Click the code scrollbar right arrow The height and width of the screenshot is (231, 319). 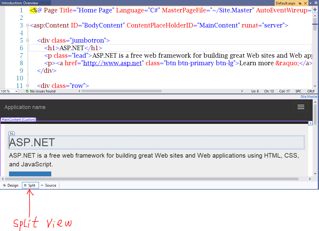(x=242, y=91)
